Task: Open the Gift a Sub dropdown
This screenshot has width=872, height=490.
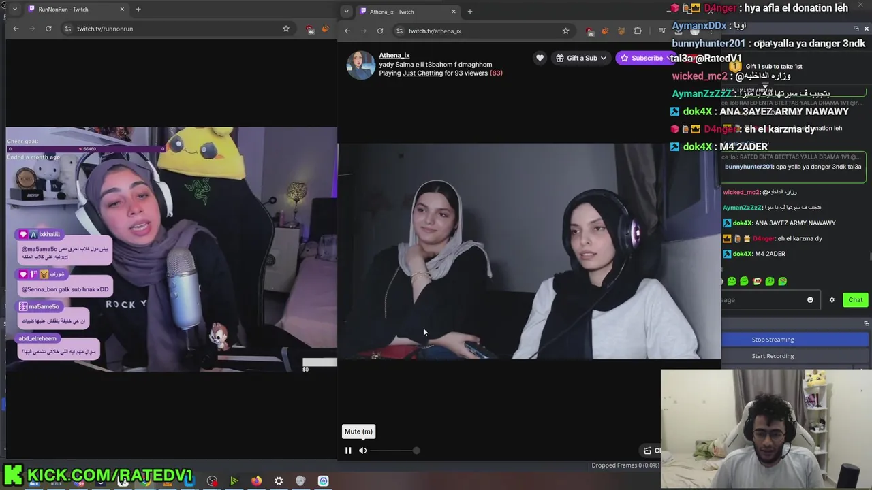Action: [x=581, y=58]
